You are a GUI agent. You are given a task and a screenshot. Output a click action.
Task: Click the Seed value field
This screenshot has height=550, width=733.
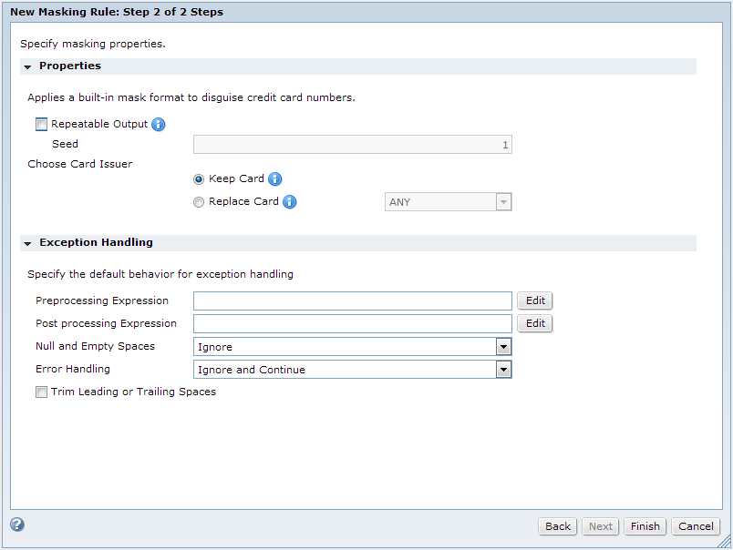(x=353, y=145)
